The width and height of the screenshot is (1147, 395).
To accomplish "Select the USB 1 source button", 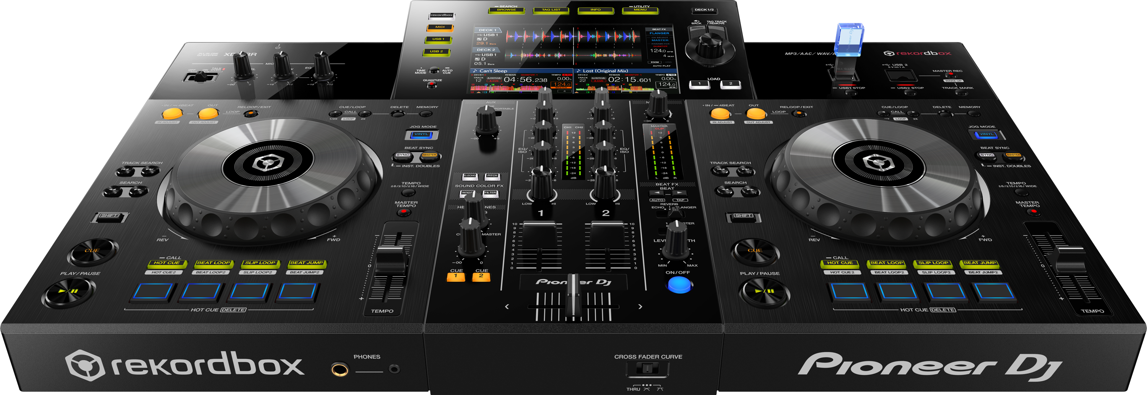I will pyautogui.click(x=438, y=40).
